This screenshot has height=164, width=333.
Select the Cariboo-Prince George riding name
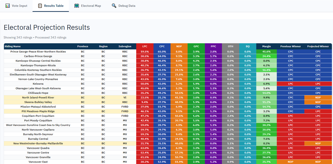(x=38, y=56)
